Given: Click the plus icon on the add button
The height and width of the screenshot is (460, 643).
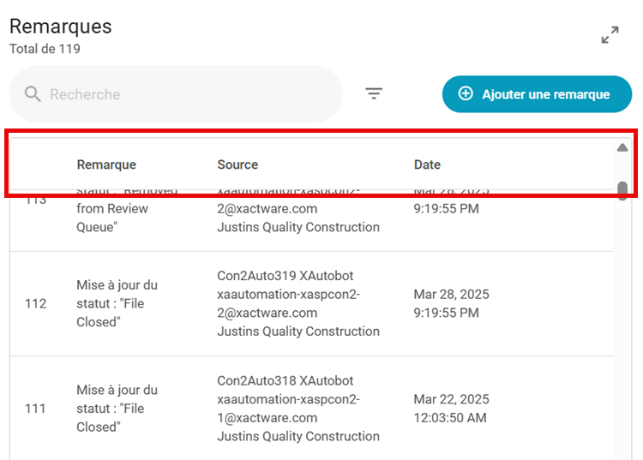Looking at the screenshot, I should 466,94.
